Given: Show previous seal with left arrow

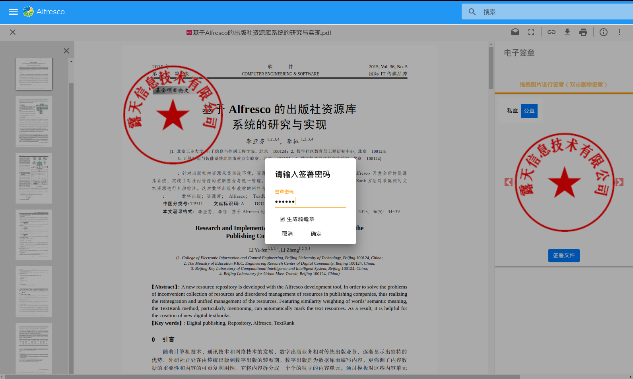Looking at the screenshot, I should pyautogui.click(x=509, y=182).
